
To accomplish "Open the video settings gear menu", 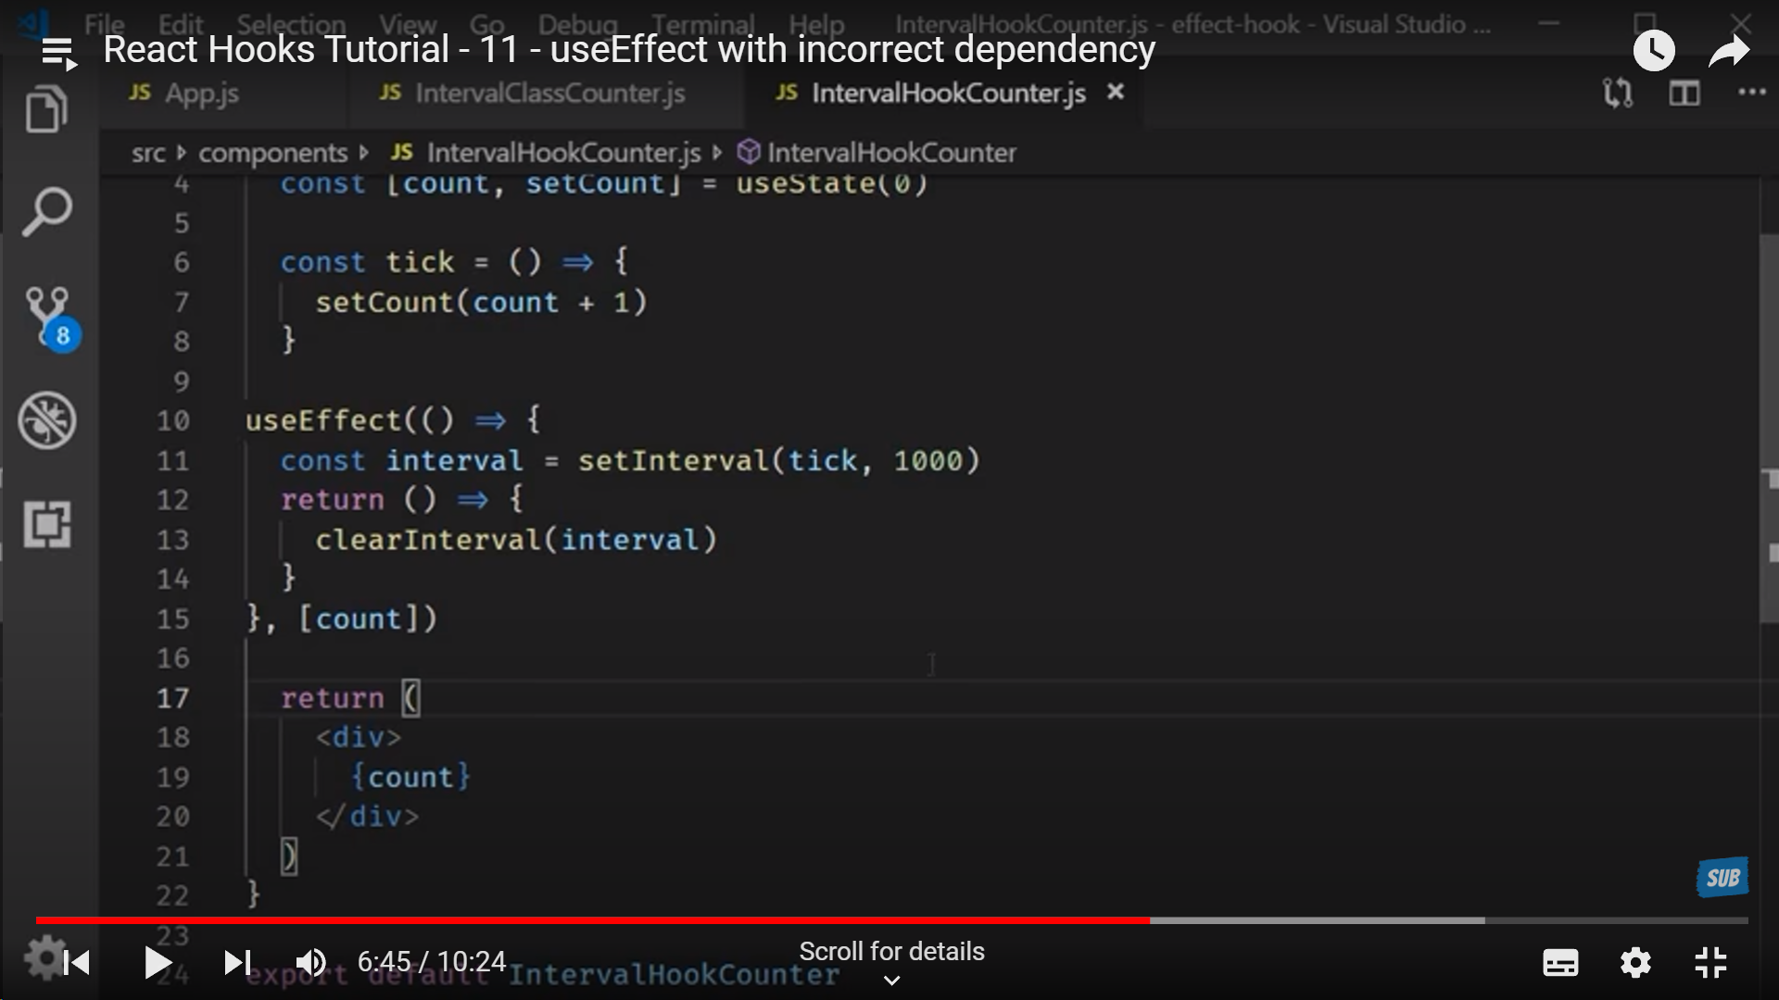I will click(1635, 963).
